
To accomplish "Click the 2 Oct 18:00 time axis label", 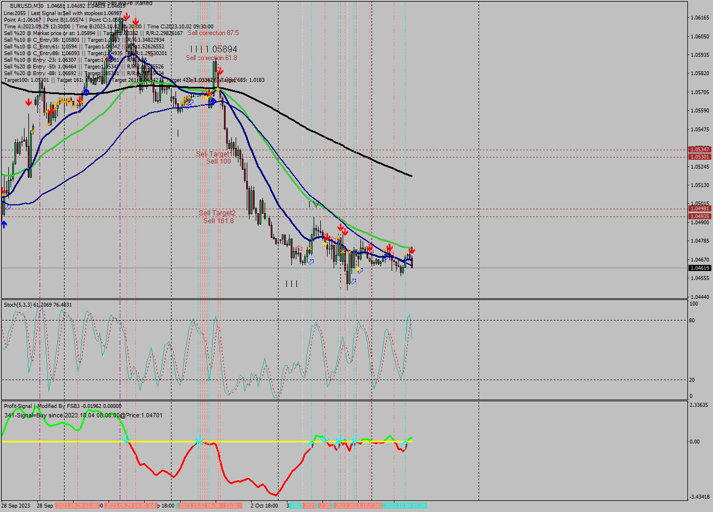I will [x=265, y=507].
